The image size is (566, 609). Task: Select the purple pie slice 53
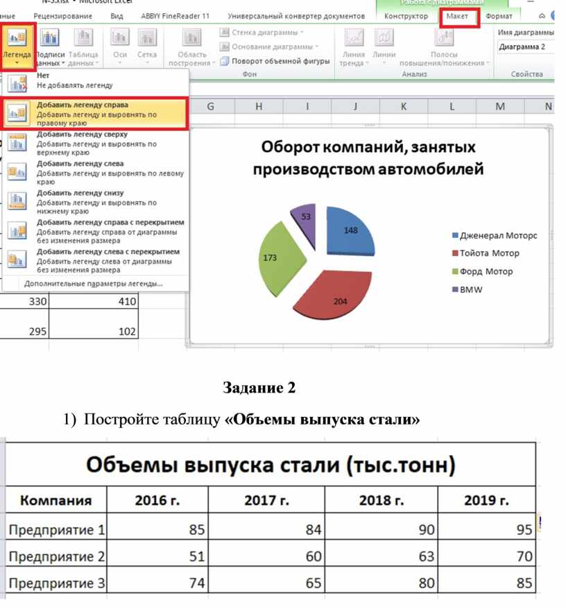click(x=305, y=225)
